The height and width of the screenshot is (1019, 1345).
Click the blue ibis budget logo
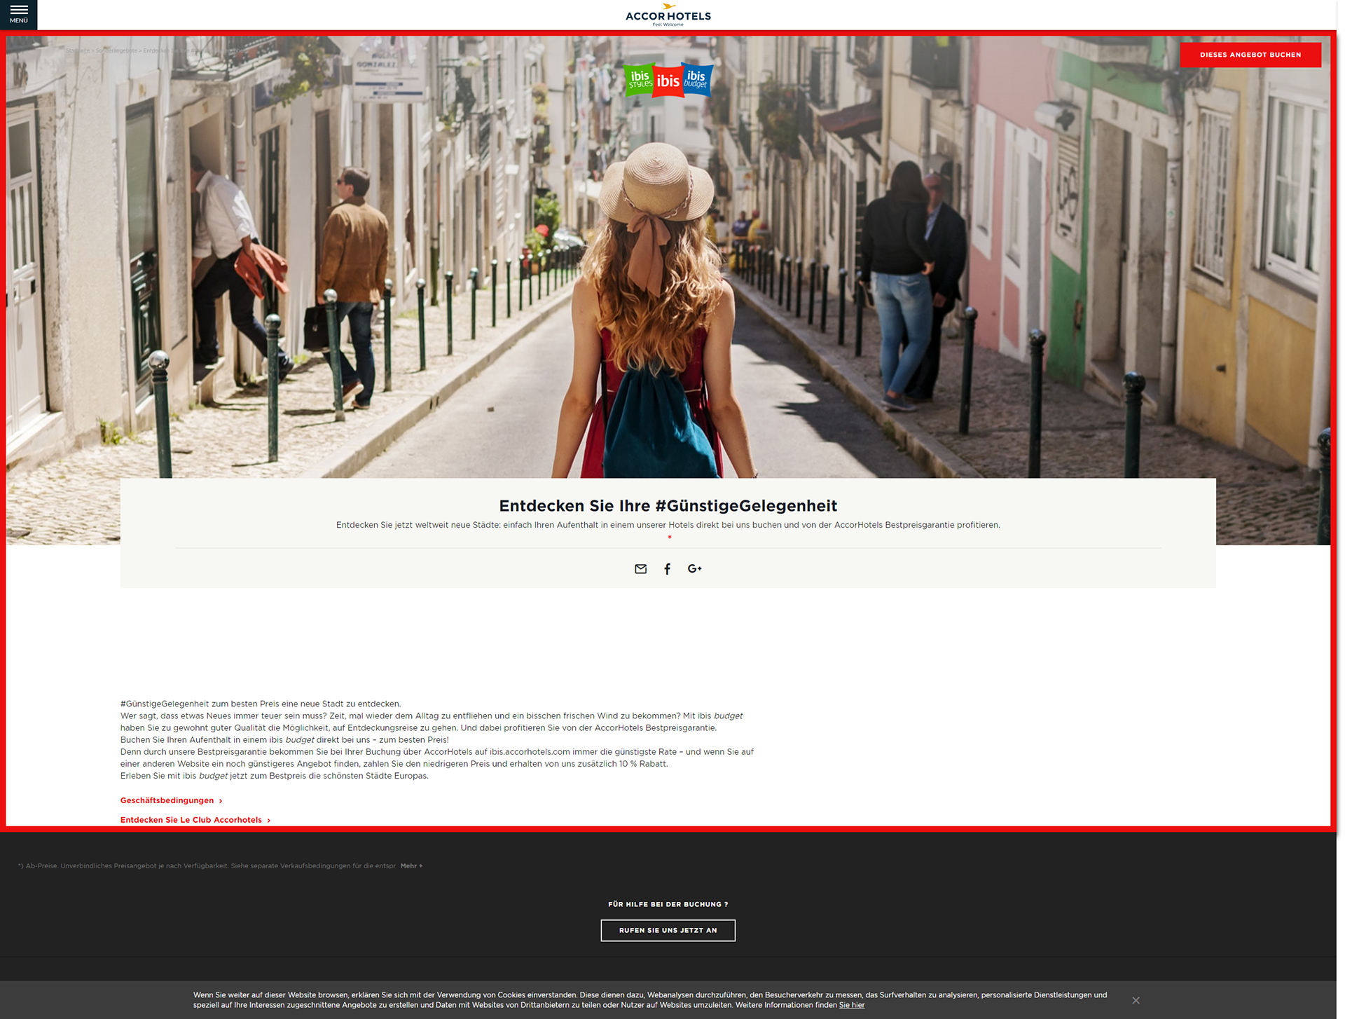tap(696, 79)
